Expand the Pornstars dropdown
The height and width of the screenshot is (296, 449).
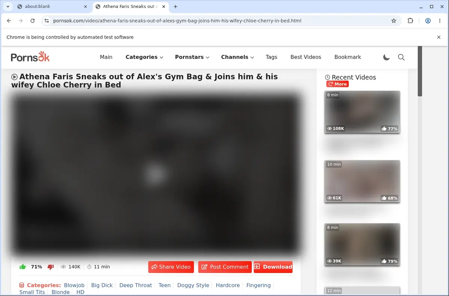tap(192, 57)
